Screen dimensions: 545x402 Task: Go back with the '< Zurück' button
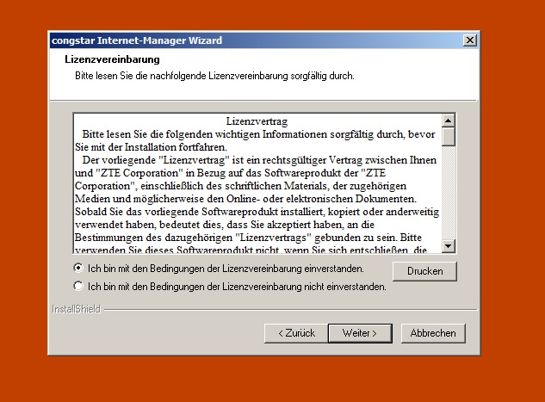[x=296, y=332]
